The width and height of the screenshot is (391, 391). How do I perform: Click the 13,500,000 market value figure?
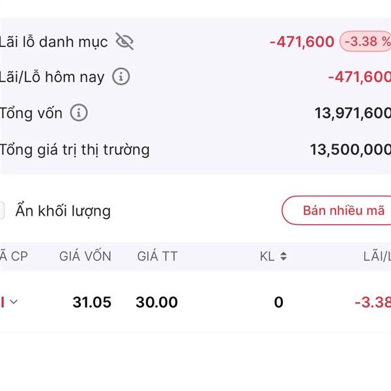[x=350, y=150]
